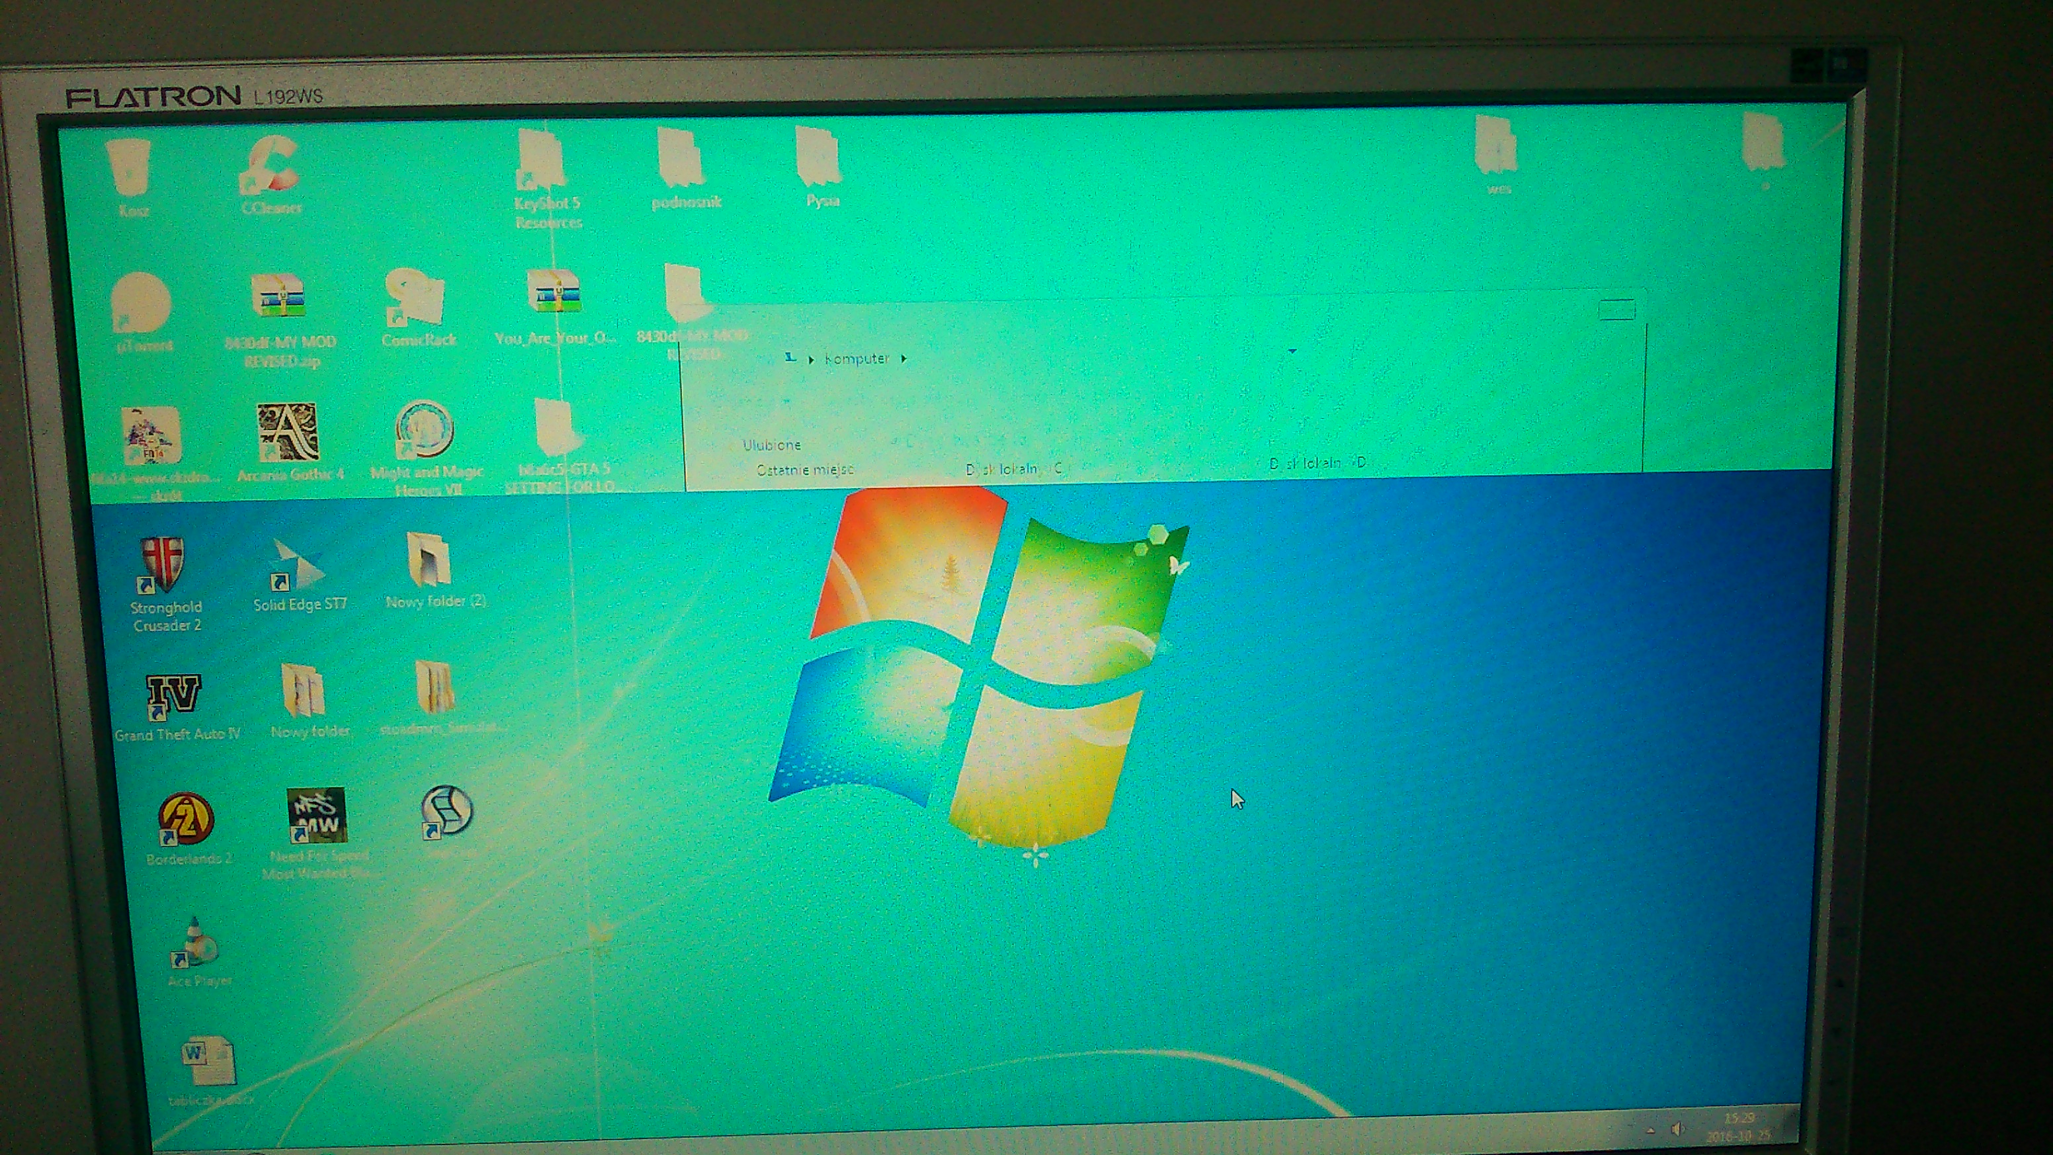Select Ulubione in Explorer navigation pane

[x=771, y=445]
